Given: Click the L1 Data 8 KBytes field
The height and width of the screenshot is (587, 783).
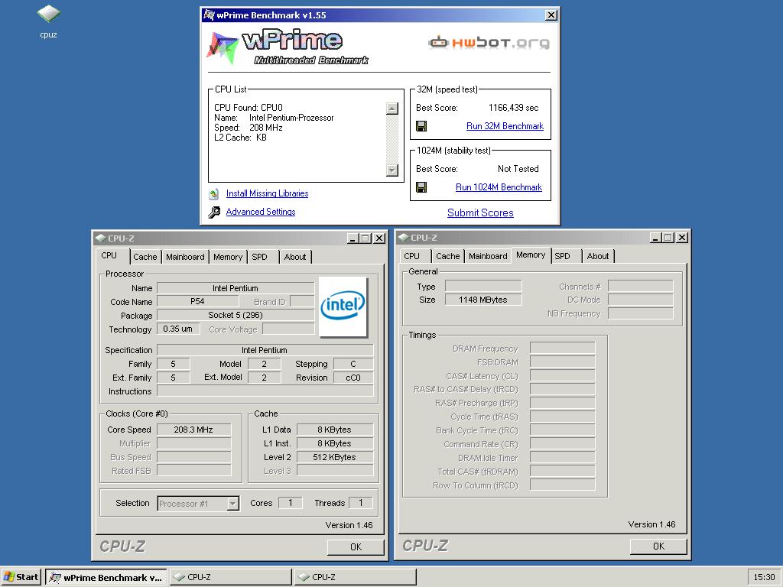Looking at the screenshot, I should (335, 430).
